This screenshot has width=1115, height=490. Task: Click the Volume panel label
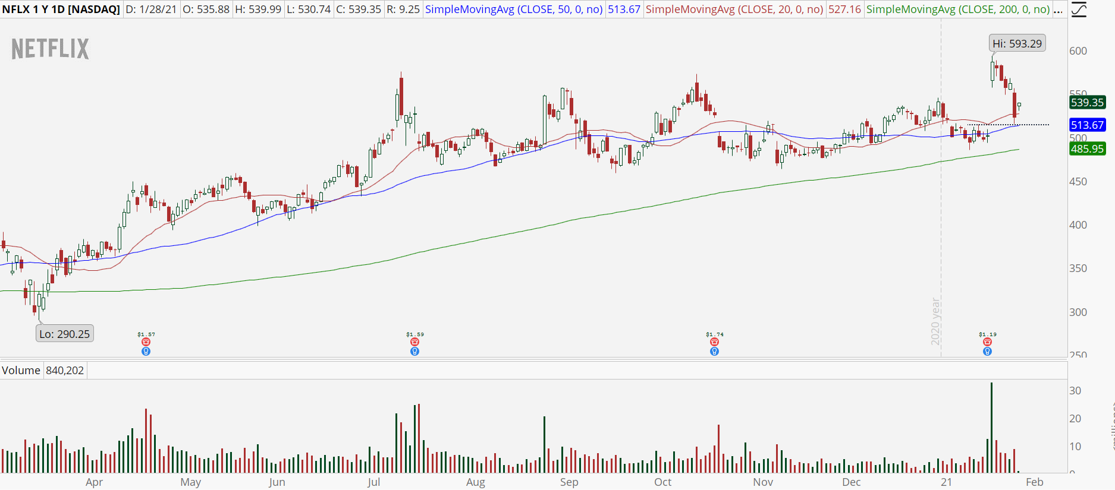[x=21, y=371]
